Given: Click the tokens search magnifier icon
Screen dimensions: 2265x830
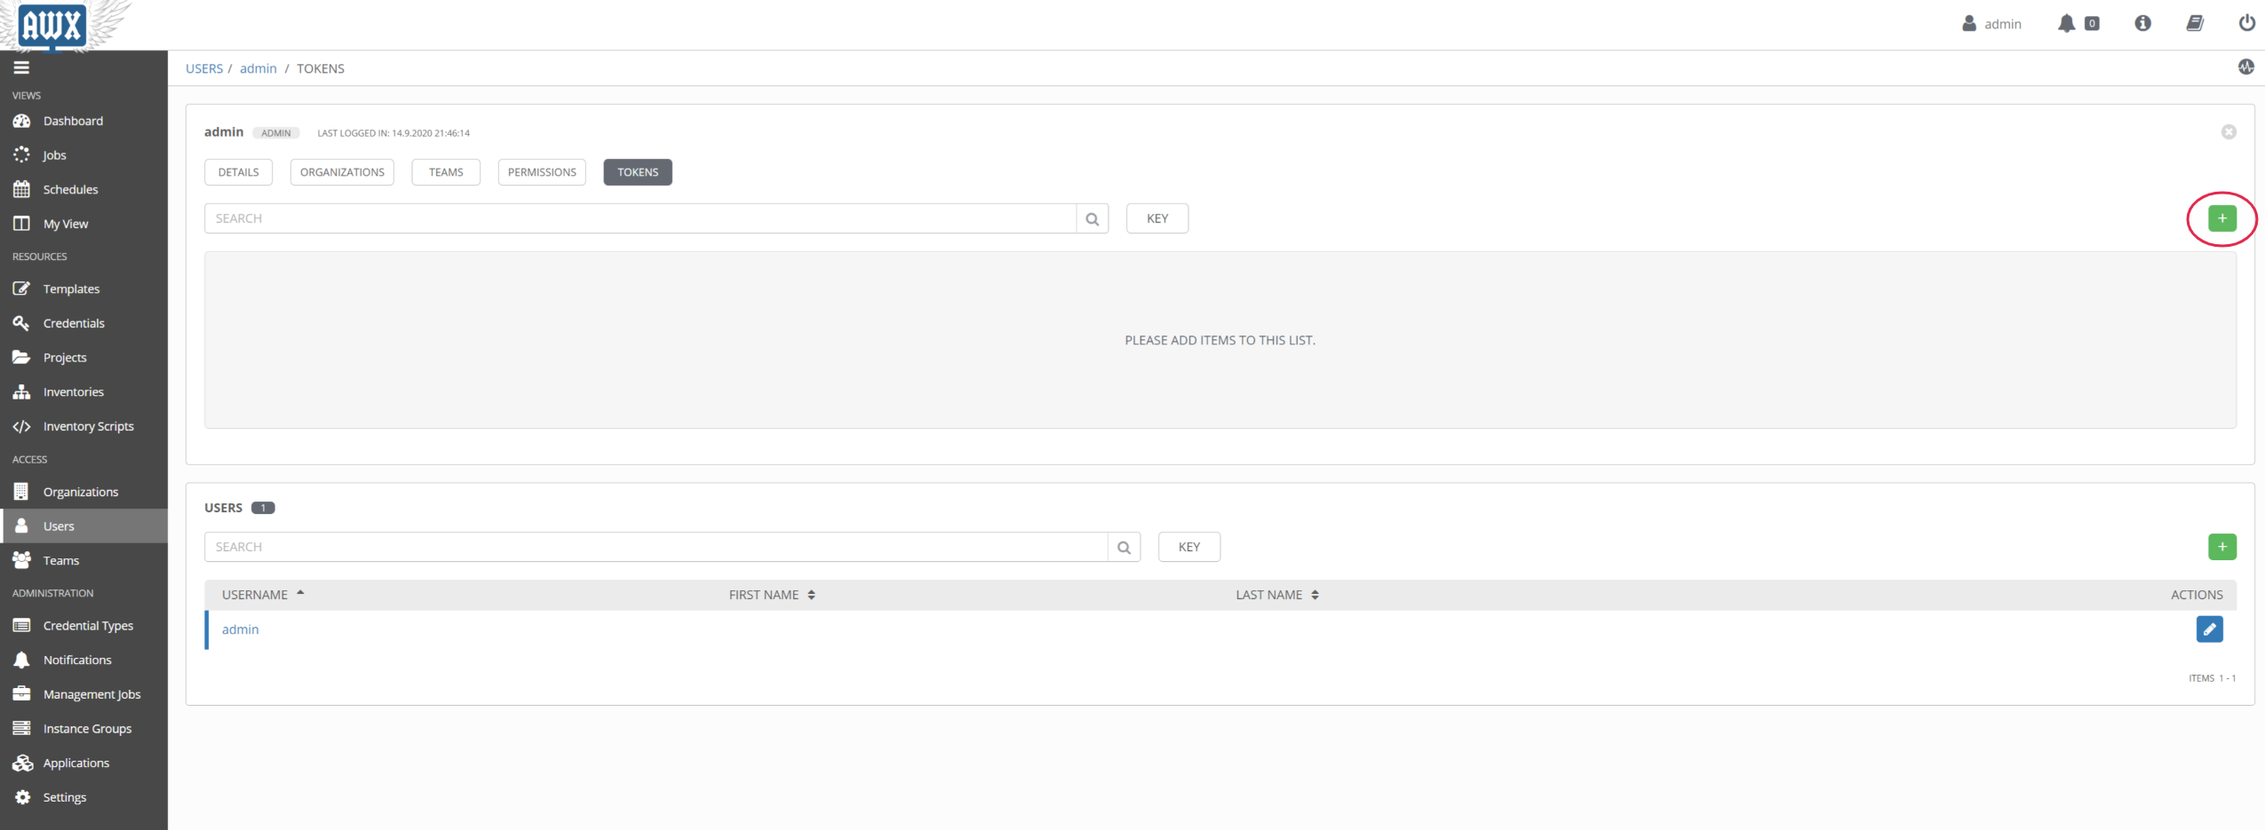Looking at the screenshot, I should pos(1092,219).
